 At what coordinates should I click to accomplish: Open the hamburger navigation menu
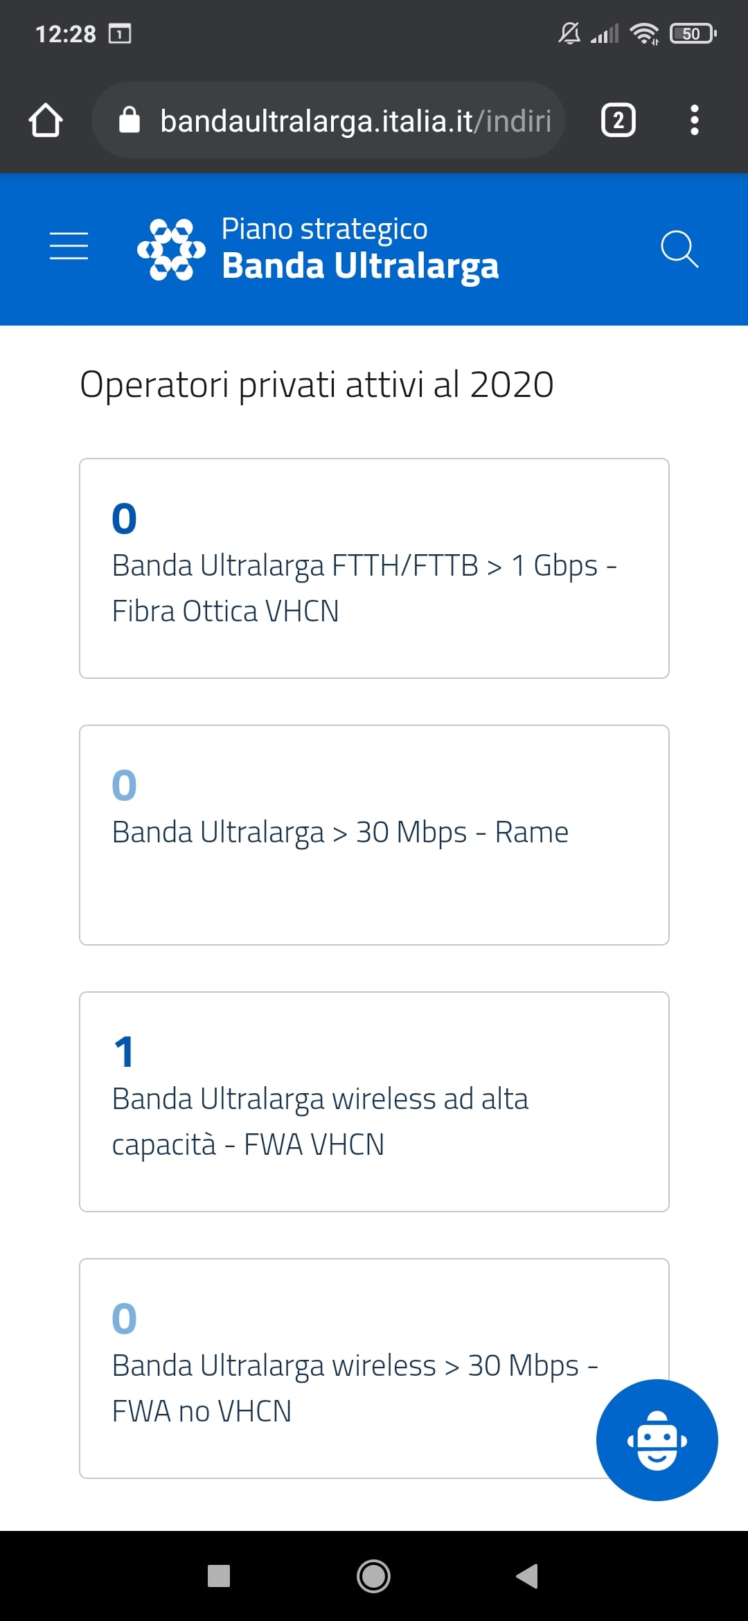[69, 247]
